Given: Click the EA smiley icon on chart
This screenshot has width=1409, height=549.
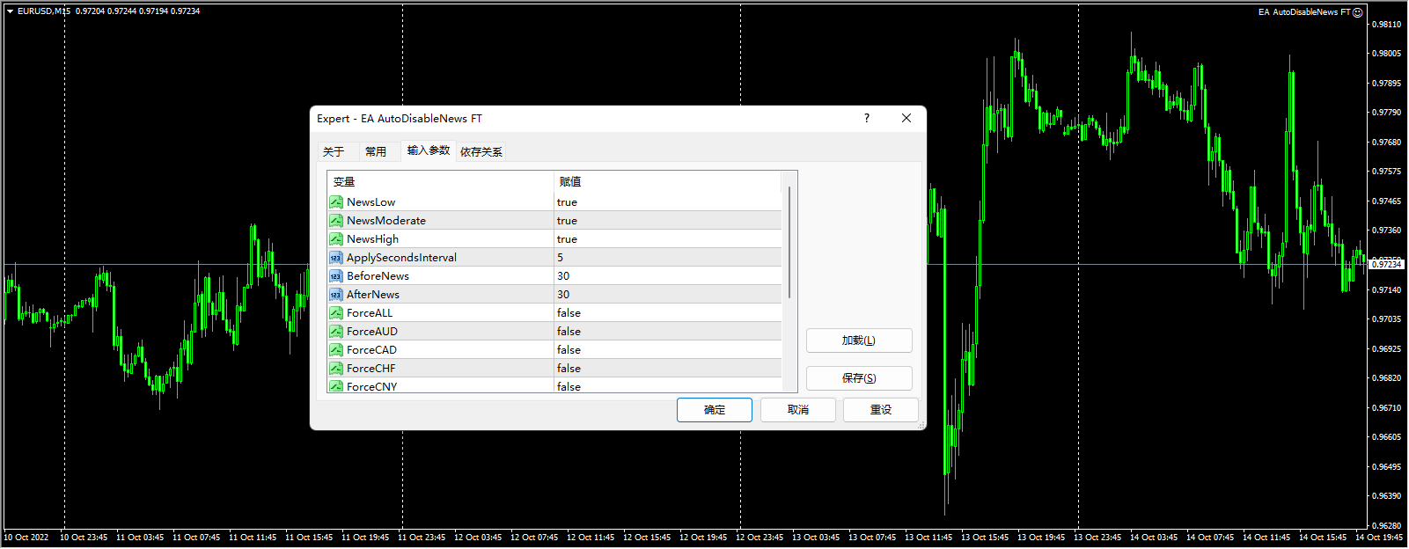Looking at the screenshot, I should 1357,12.
